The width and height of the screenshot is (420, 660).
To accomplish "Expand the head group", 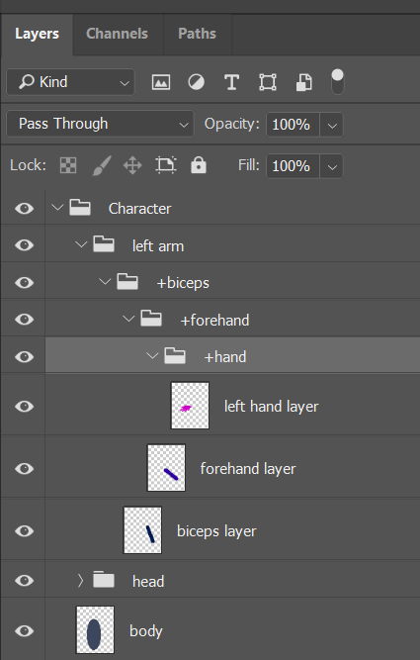I will pos(80,581).
